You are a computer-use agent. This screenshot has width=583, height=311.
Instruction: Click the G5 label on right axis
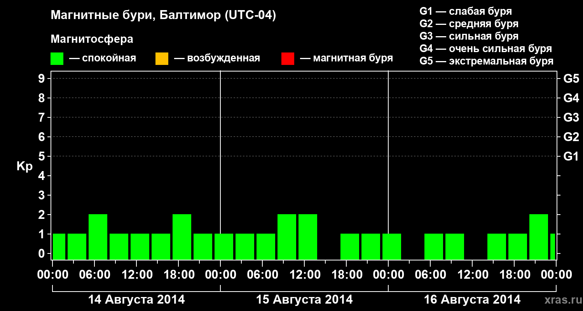571,79
